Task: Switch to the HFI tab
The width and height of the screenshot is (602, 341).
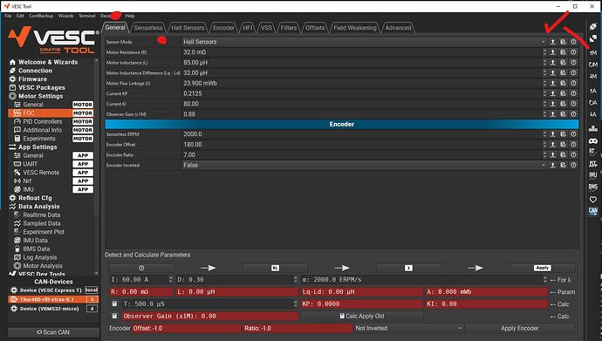Action: click(x=248, y=28)
